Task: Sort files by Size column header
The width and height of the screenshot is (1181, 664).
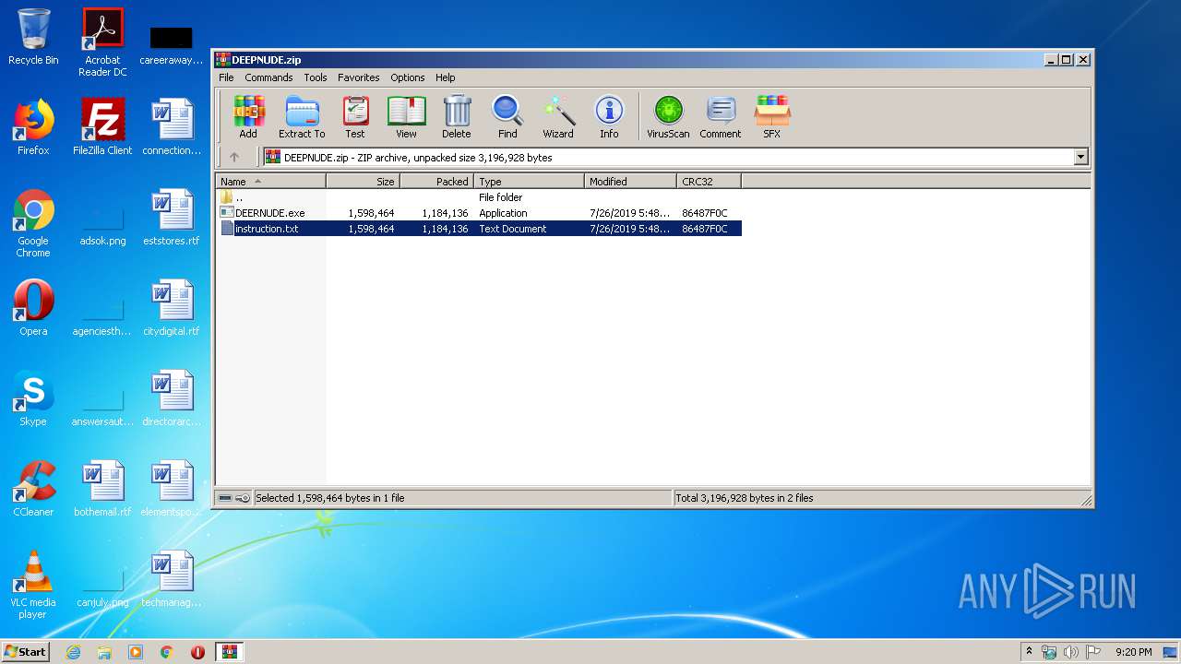Action: (363, 182)
